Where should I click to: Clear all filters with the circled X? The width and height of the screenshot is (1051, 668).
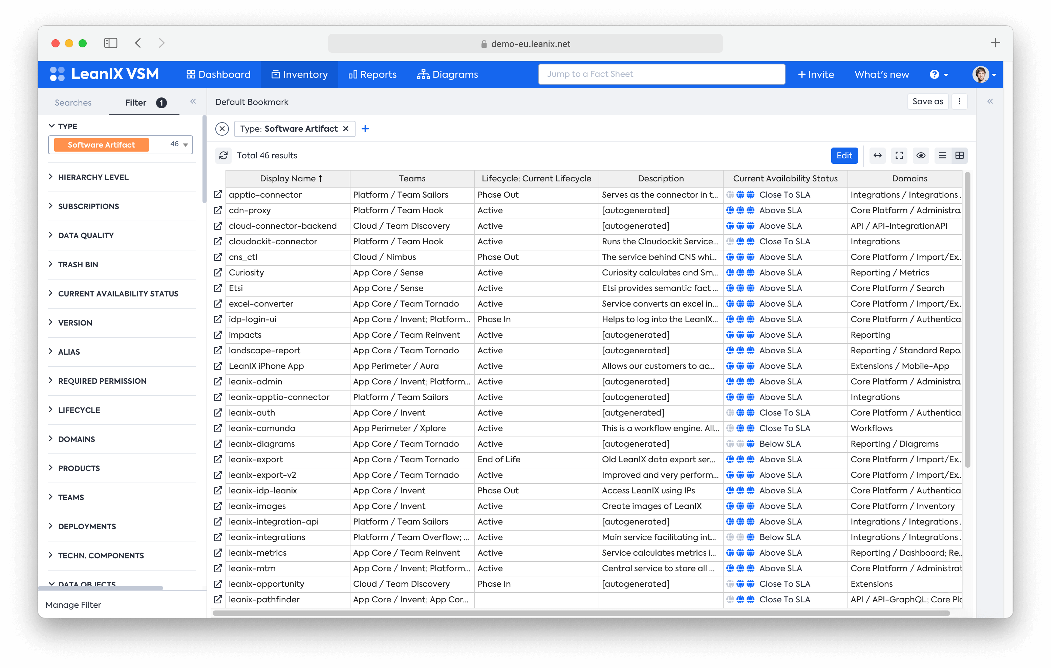222,129
